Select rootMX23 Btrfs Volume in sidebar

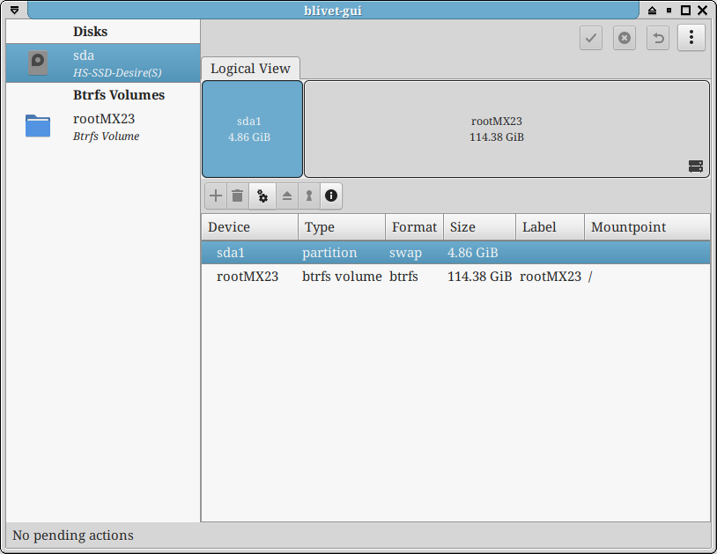(x=103, y=127)
